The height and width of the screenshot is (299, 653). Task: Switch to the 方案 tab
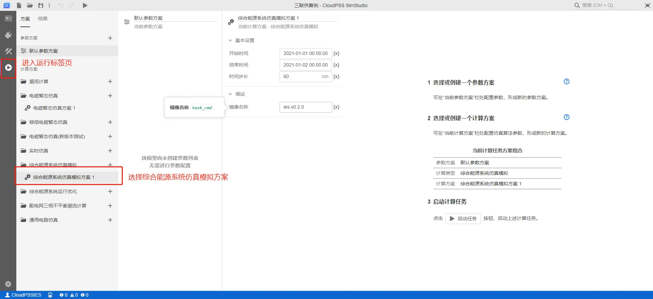[25, 19]
